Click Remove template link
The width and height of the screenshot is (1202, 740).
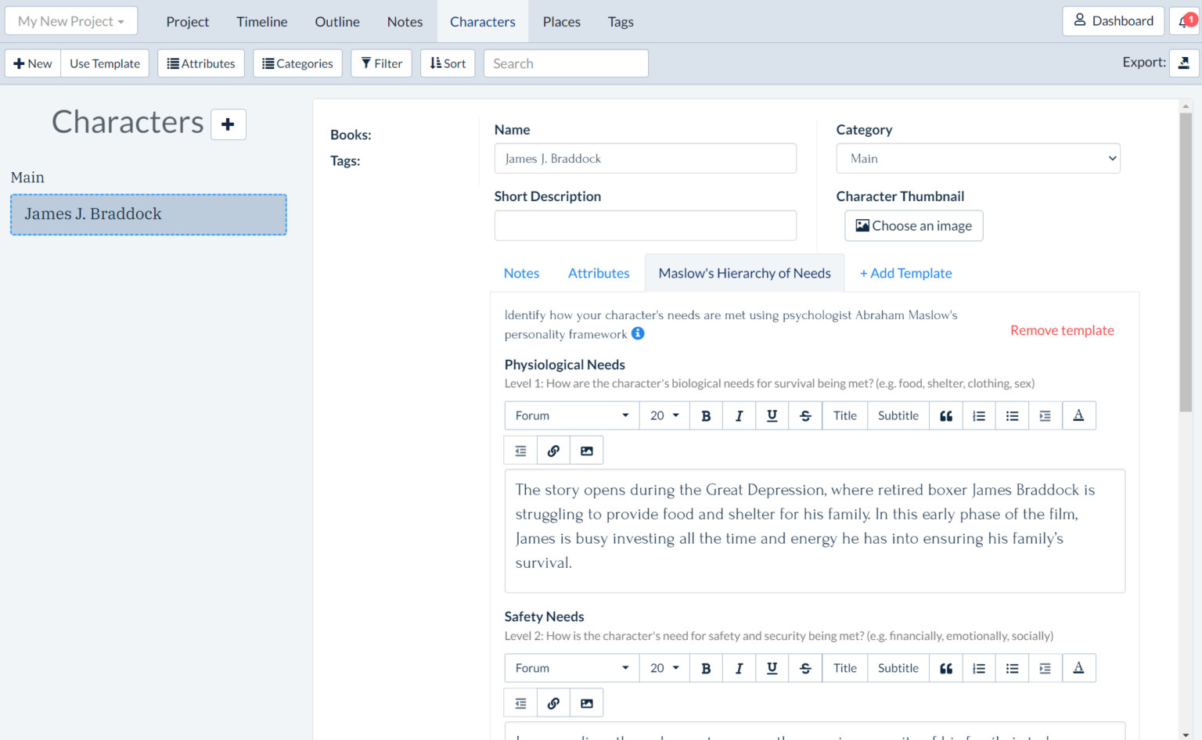tap(1061, 331)
